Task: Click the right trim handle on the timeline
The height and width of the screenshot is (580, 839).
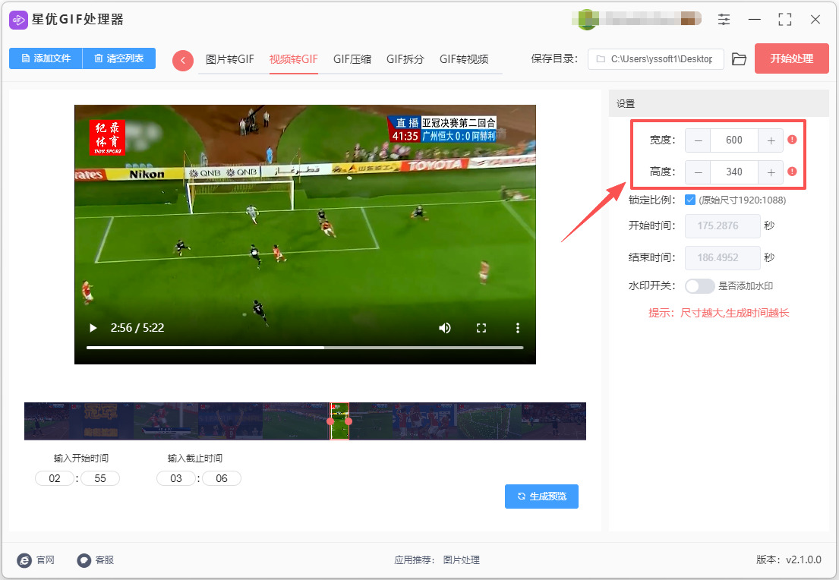Action: click(x=349, y=421)
